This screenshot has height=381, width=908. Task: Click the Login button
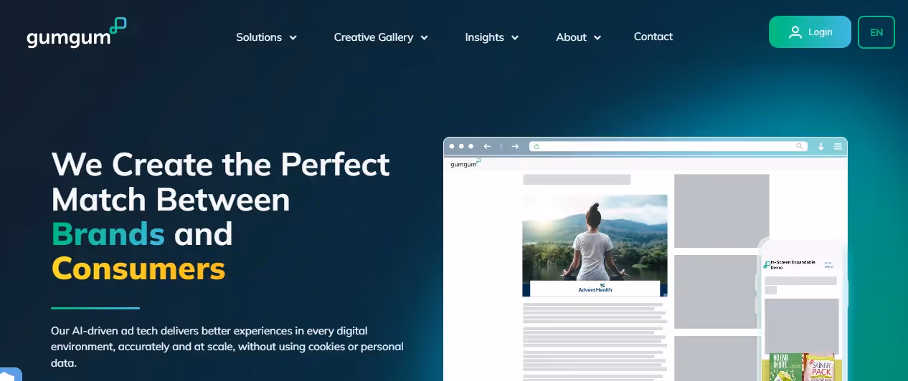[810, 32]
